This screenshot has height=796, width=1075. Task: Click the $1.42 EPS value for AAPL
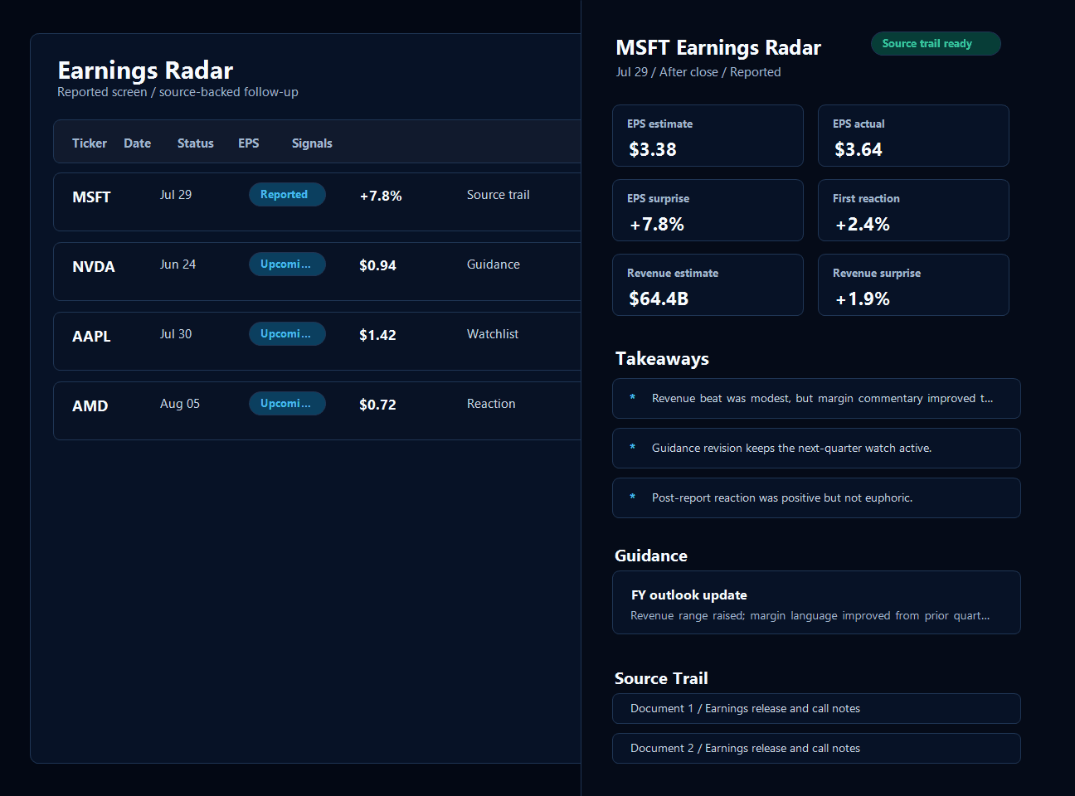tap(377, 335)
